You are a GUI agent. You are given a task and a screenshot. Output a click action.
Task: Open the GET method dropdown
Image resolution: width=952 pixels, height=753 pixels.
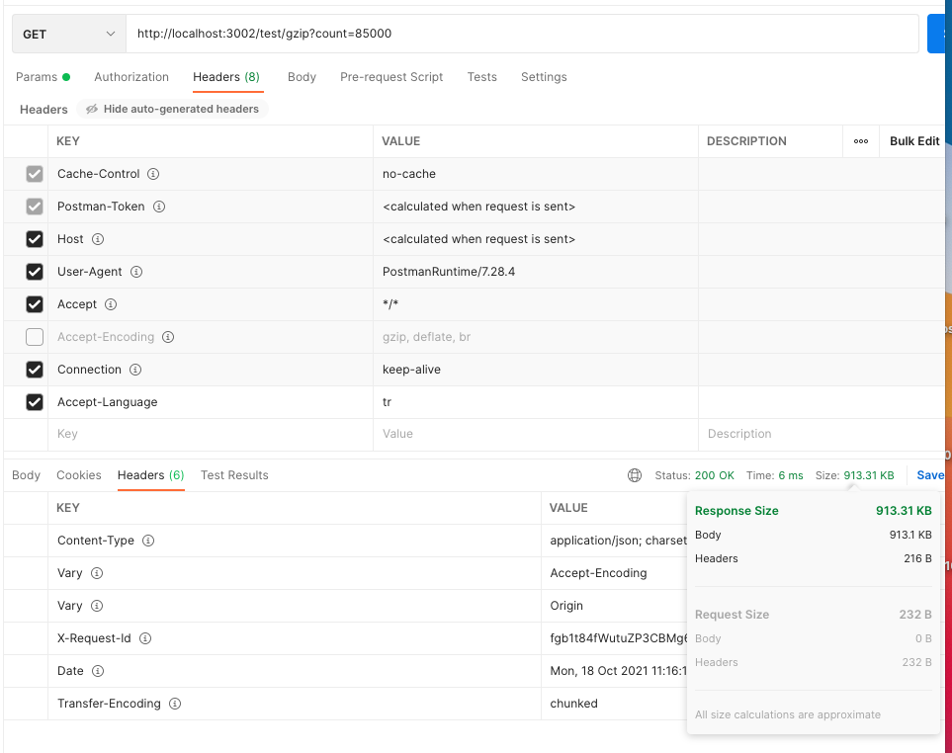pos(67,33)
